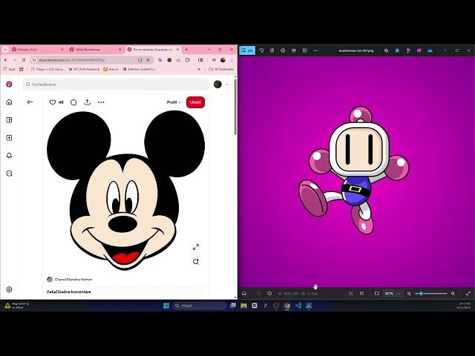Open Pinterest messages chat icon
This screenshot has height=356, width=475.
tap(9, 174)
